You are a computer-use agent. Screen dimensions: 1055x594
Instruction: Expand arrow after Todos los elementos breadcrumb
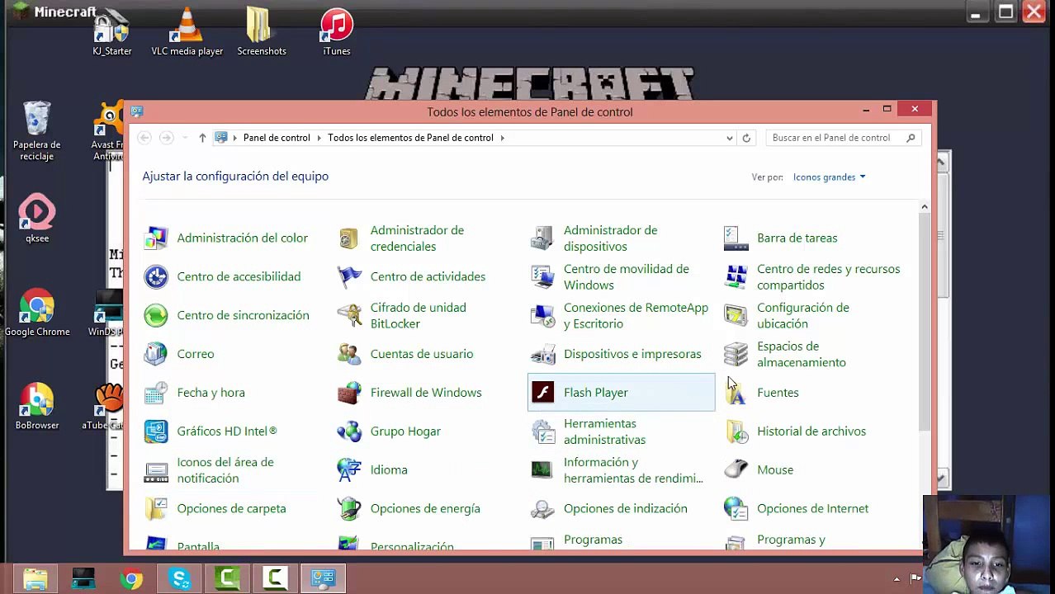[x=502, y=138]
